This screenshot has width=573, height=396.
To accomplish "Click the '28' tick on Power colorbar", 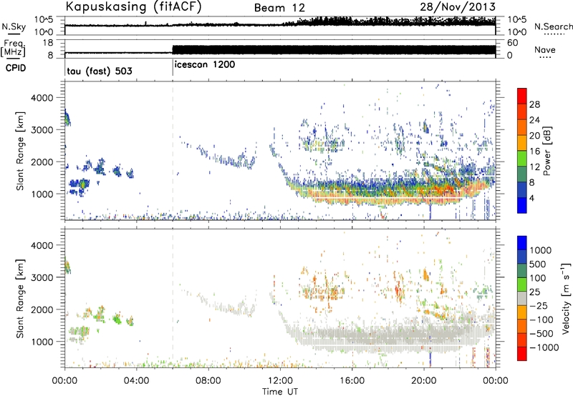I will pyautogui.click(x=534, y=104).
